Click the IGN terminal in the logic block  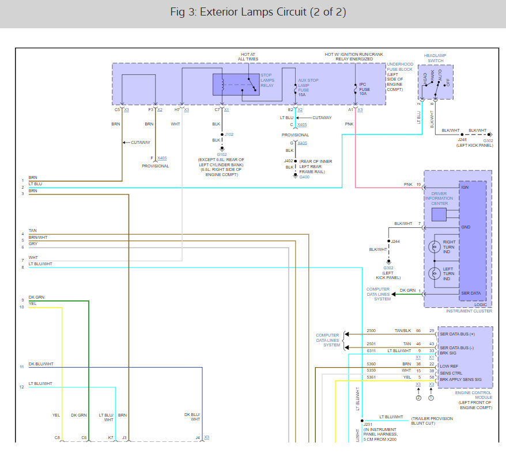click(465, 187)
